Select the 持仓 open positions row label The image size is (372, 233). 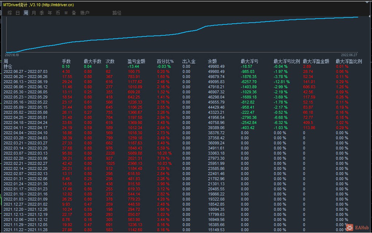click(x=8, y=67)
